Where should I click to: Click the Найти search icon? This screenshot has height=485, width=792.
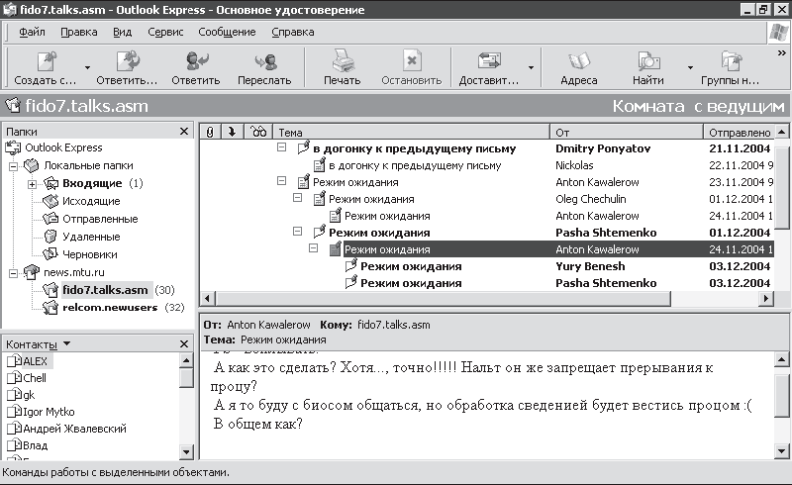coord(648,61)
